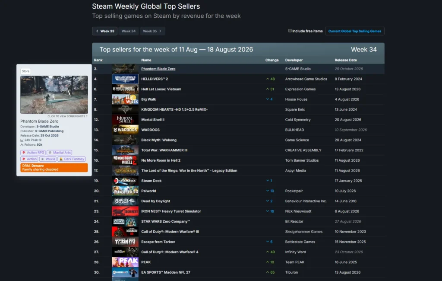
Task: Select developer Arrowhead Game Studios
Action: pos(306,79)
